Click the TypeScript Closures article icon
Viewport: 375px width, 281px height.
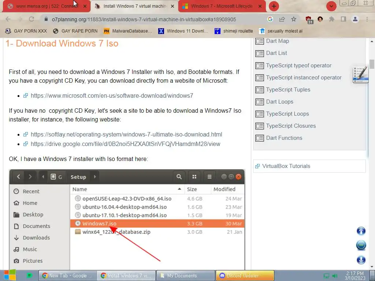(x=260, y=126)
